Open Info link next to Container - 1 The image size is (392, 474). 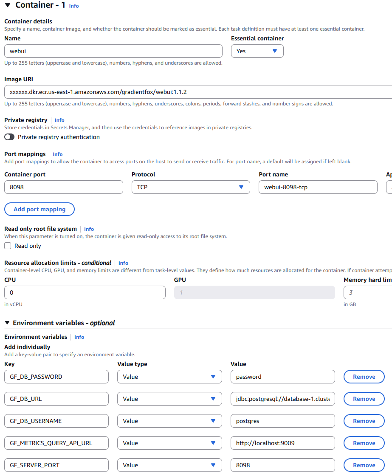(74, 6)
